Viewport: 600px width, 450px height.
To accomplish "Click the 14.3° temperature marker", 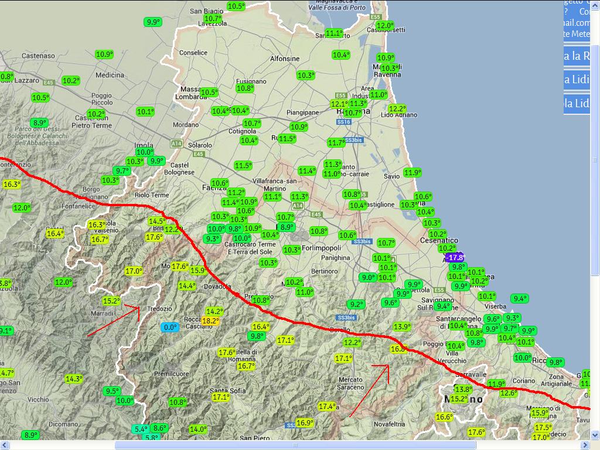I will pyautogui.click(x=74, y=379).
